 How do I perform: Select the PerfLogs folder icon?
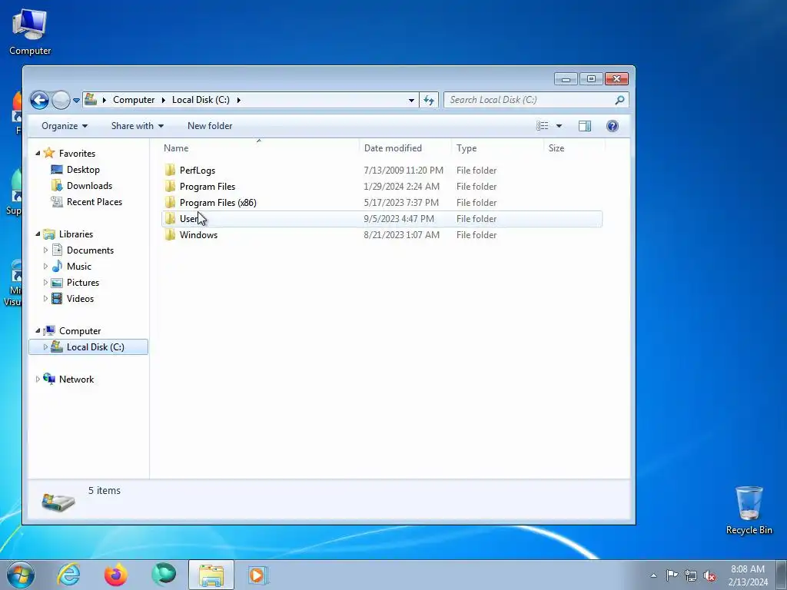coord(170,170)
